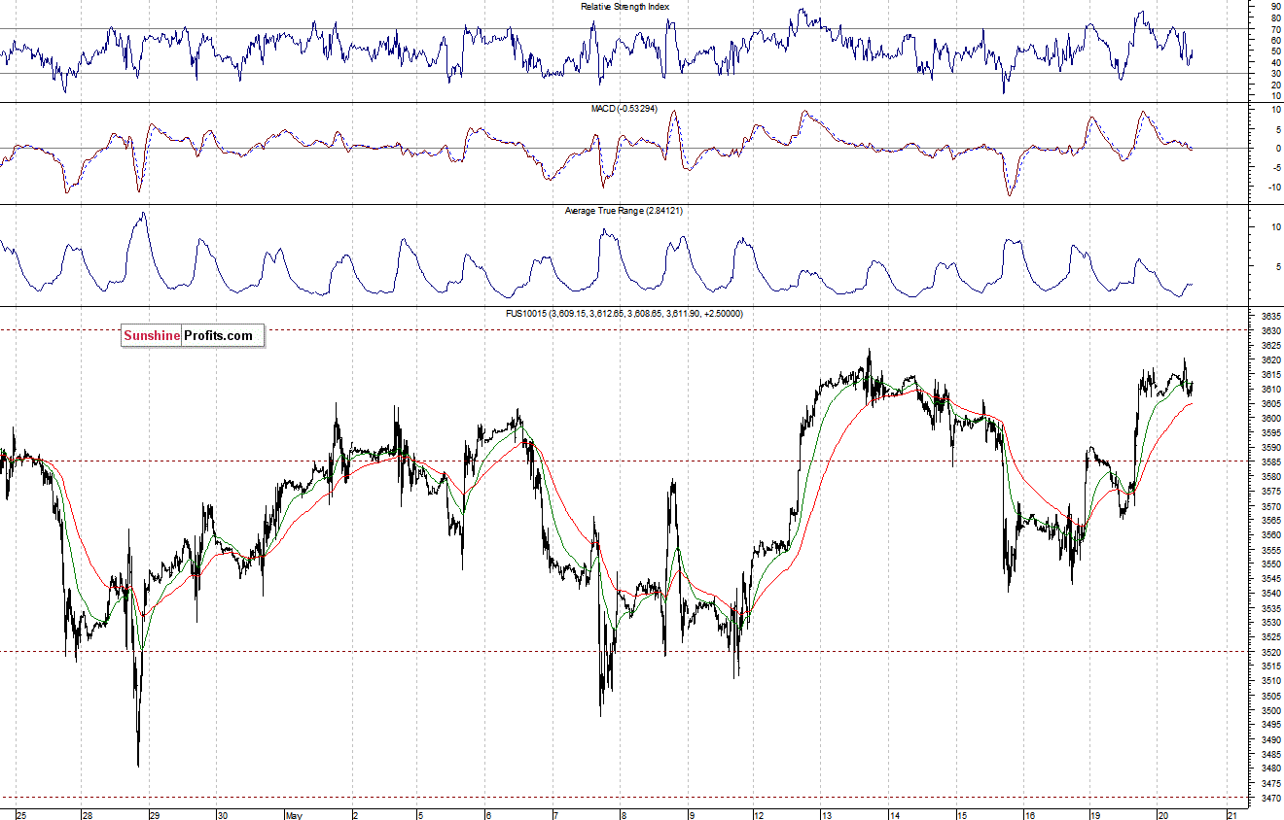Click the 3635 price axis label
The height and width of the screenshot is (820, 1284).
(x=1271, y=317)
